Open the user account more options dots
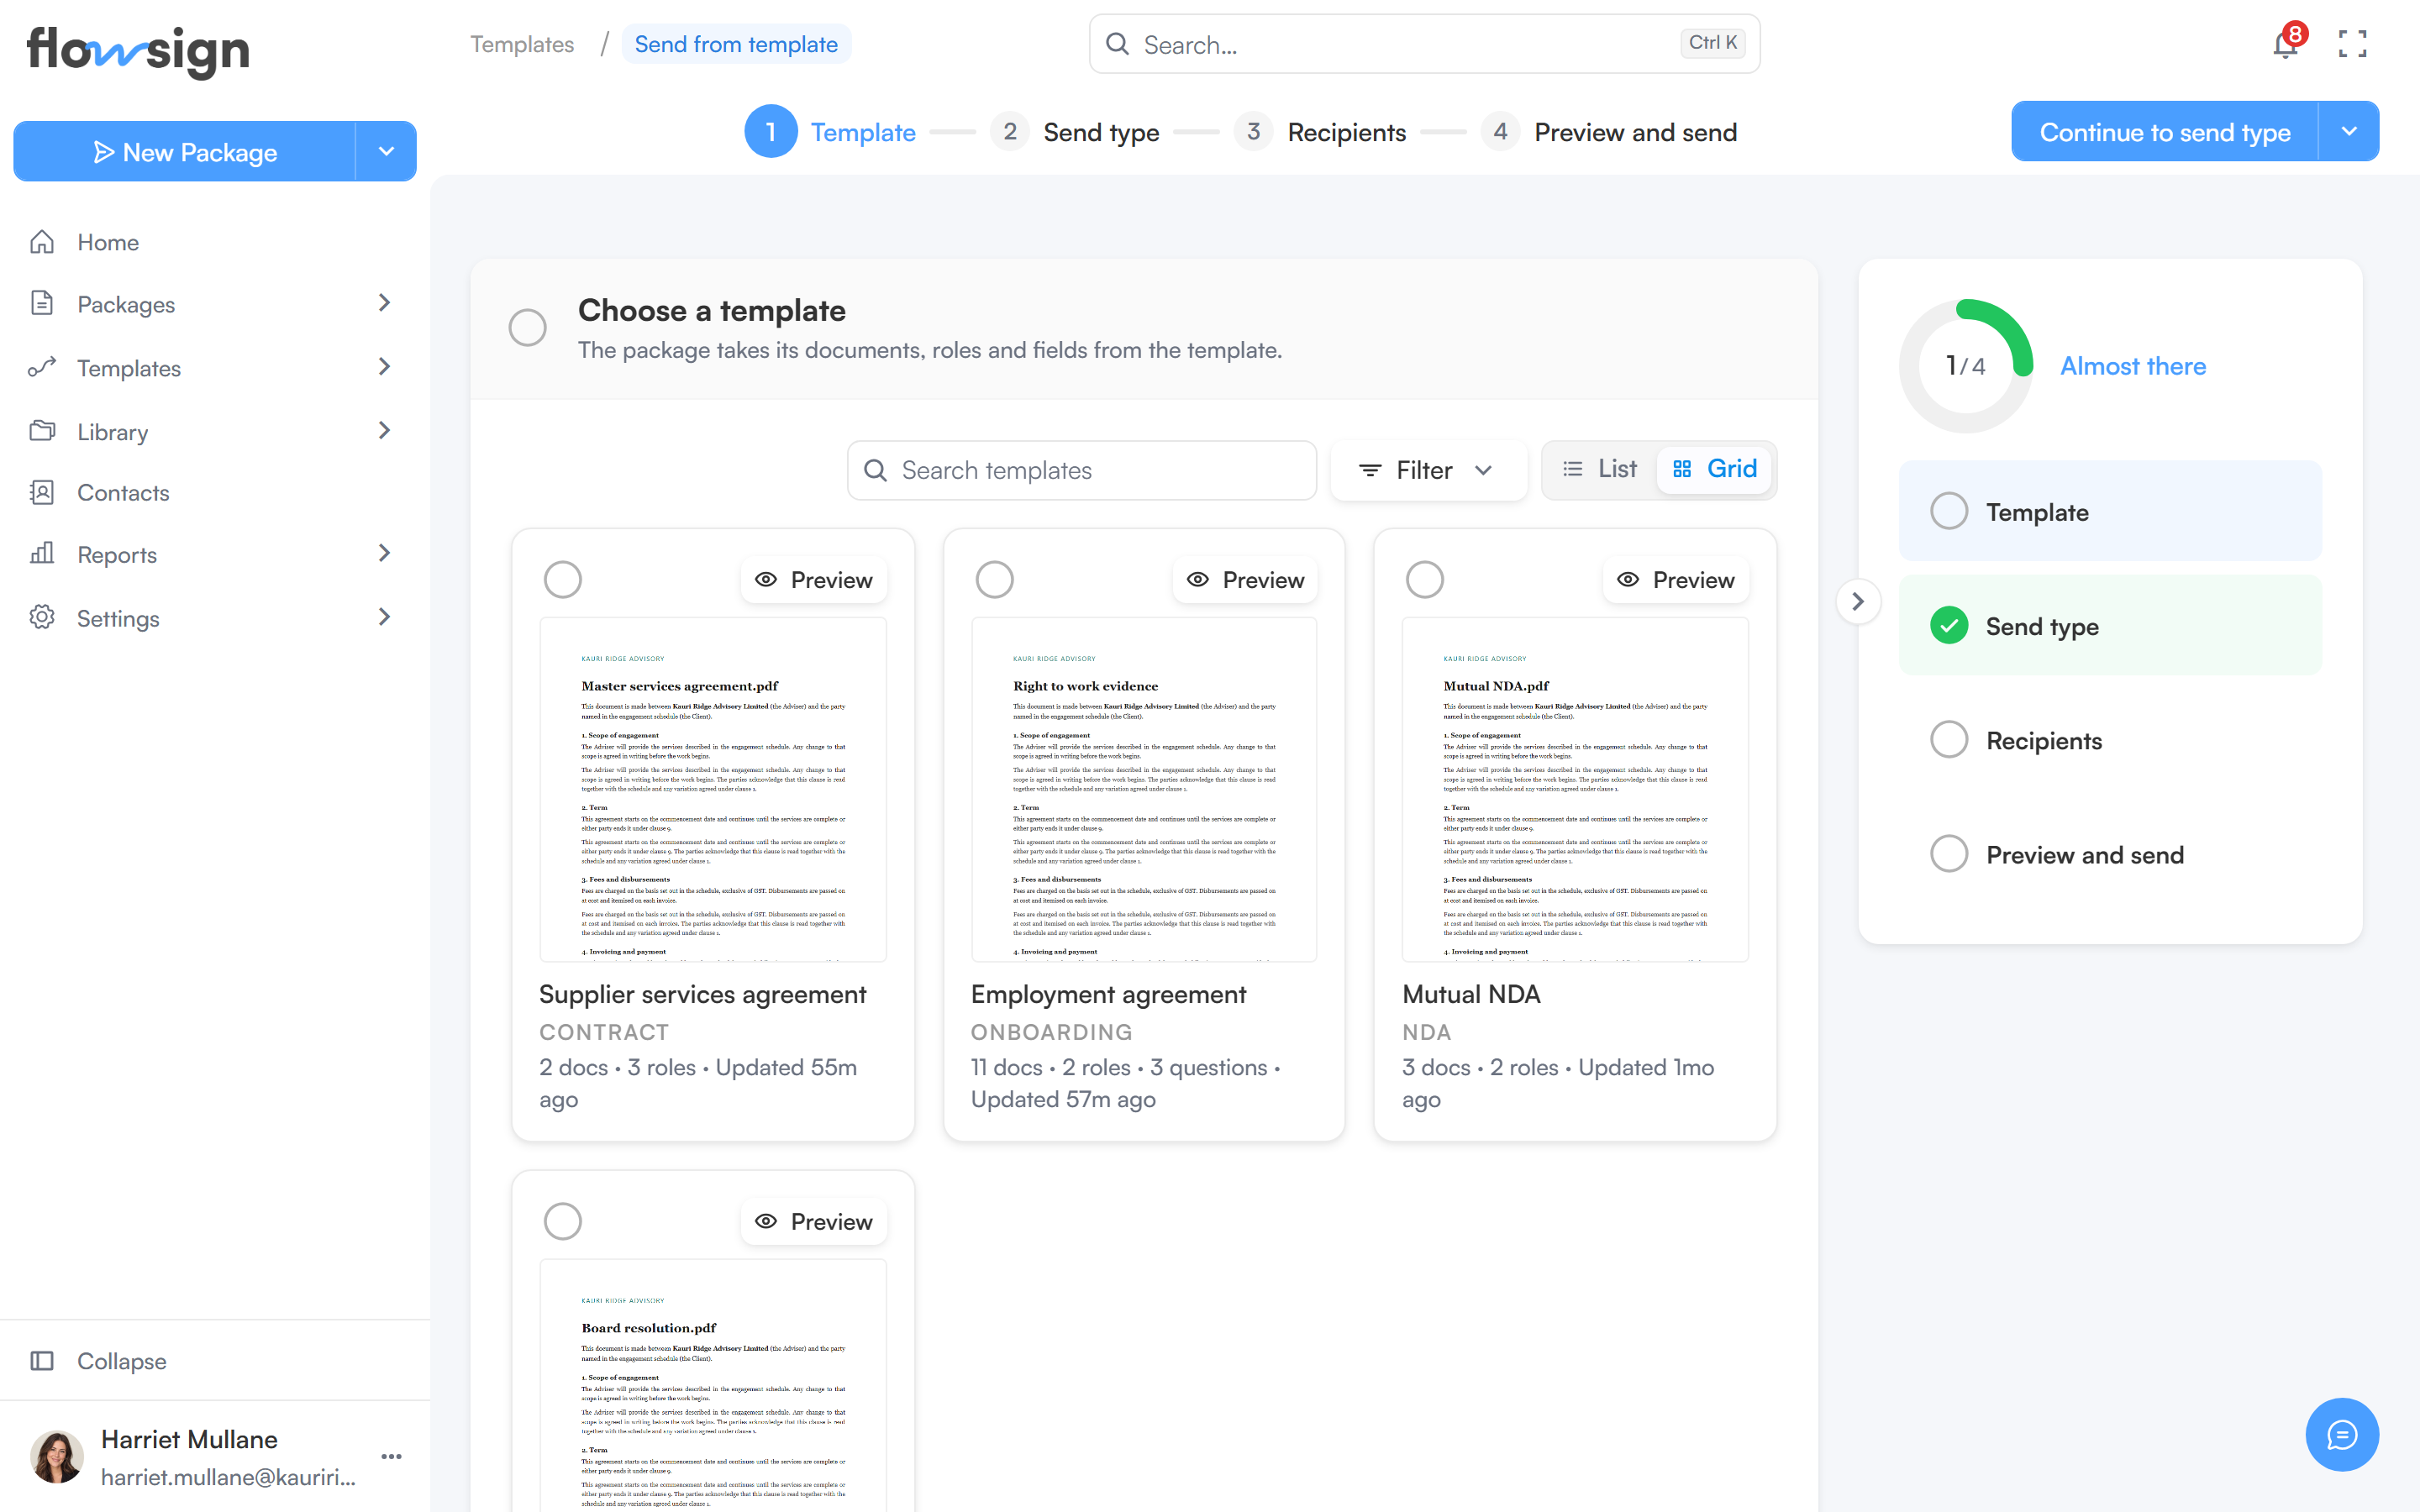Image resolution: width=2420 pixels, height=1512 pixels. pos(392,1457)
